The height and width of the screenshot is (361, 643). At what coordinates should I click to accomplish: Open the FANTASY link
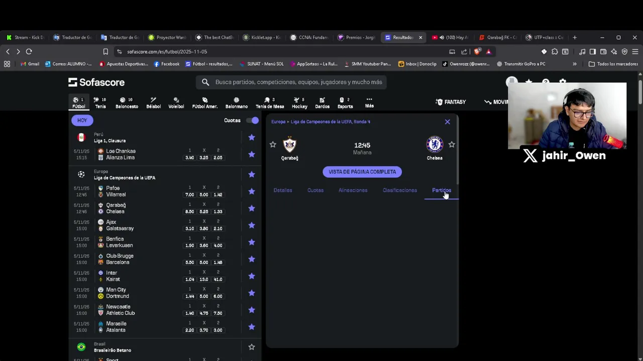pos(451,102)
